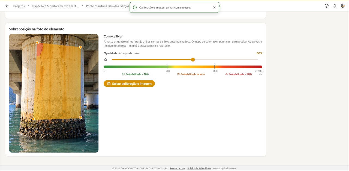Screen dimensions: 349x171
Task: Click the green success check icon
Action: pos(135,8)
